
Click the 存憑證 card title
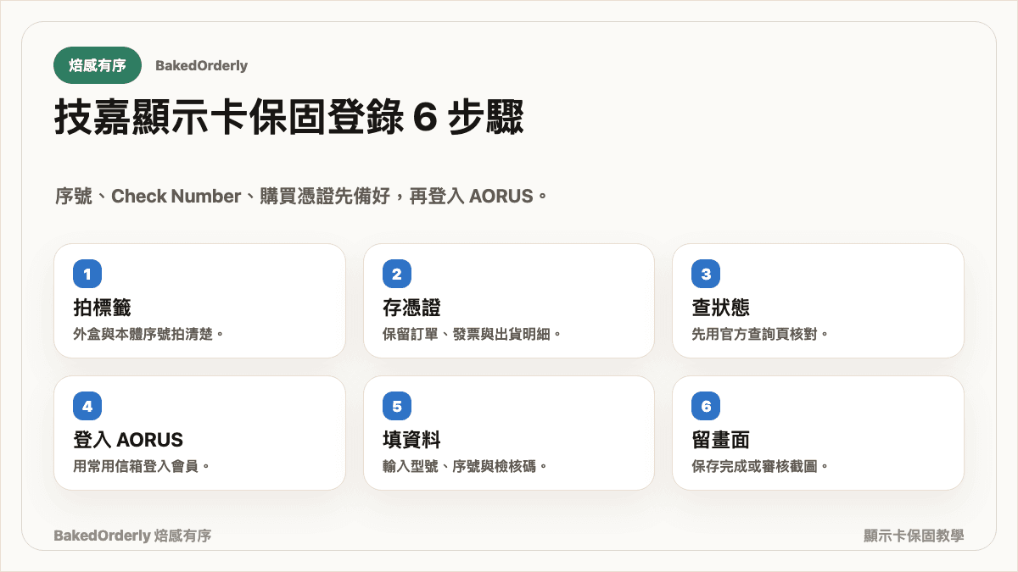[x=412, y=308]
